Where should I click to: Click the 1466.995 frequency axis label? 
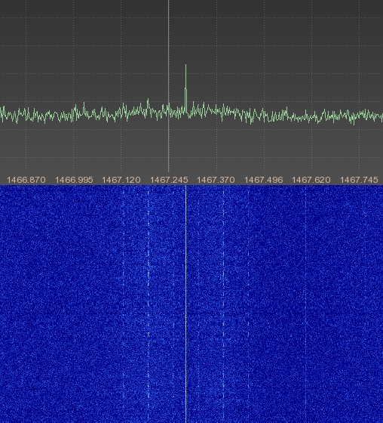(x=74, y=180)
